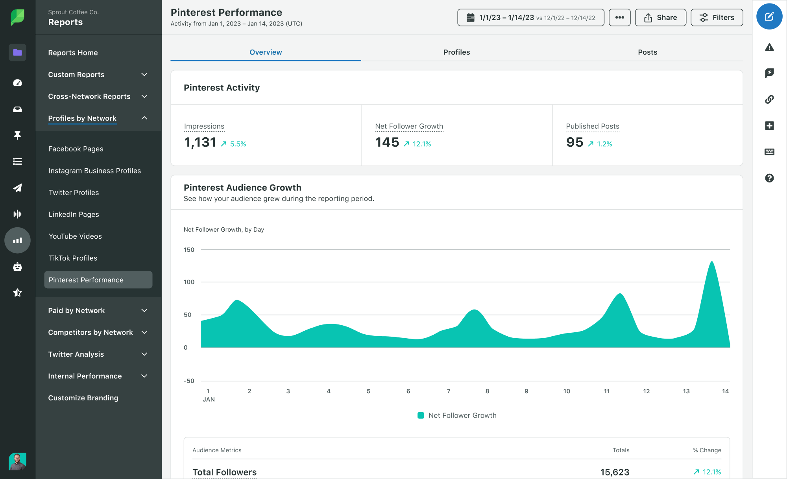
Task: Expand the Custom Reports section chevron
Action: tap(144, 74)
